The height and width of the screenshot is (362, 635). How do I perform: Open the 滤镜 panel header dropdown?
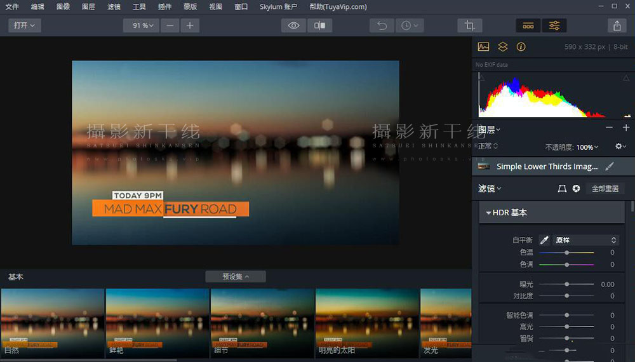[490, 189]
